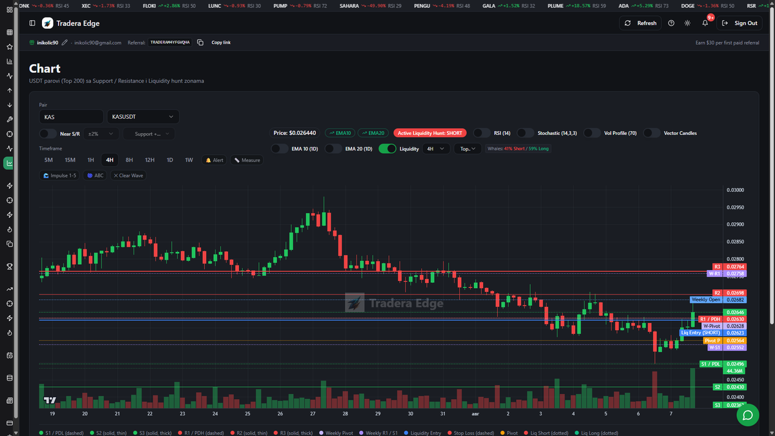Select the 1D timeframe
775x436 pixels.
[x=170, y=160]
